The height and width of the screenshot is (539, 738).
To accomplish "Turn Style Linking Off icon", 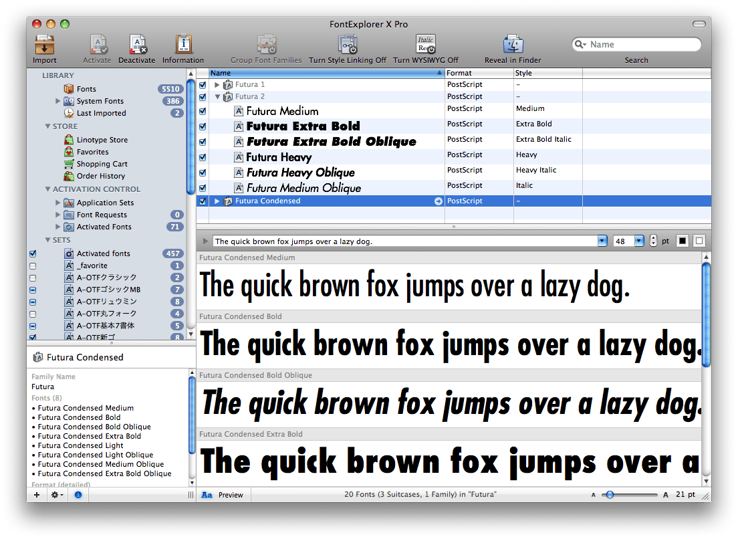I will tap(348, 45).
